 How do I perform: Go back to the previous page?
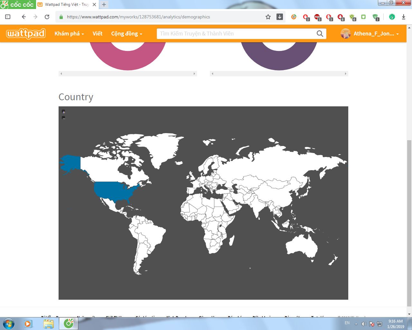tap(23, 17)
